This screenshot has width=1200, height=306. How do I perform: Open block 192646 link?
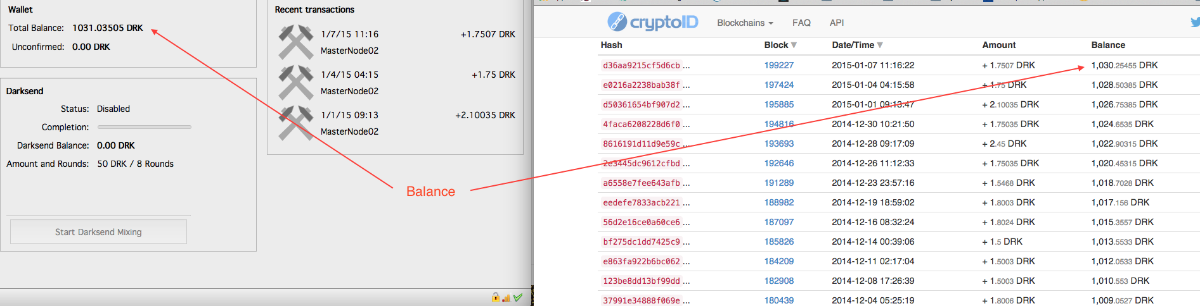click(x=779, y=163)
